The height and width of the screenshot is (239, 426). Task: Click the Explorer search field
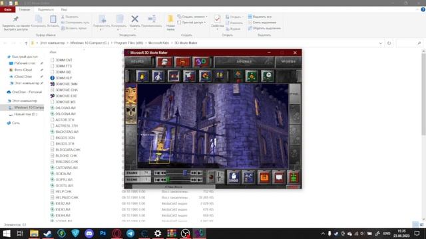(x=409, y=43)
